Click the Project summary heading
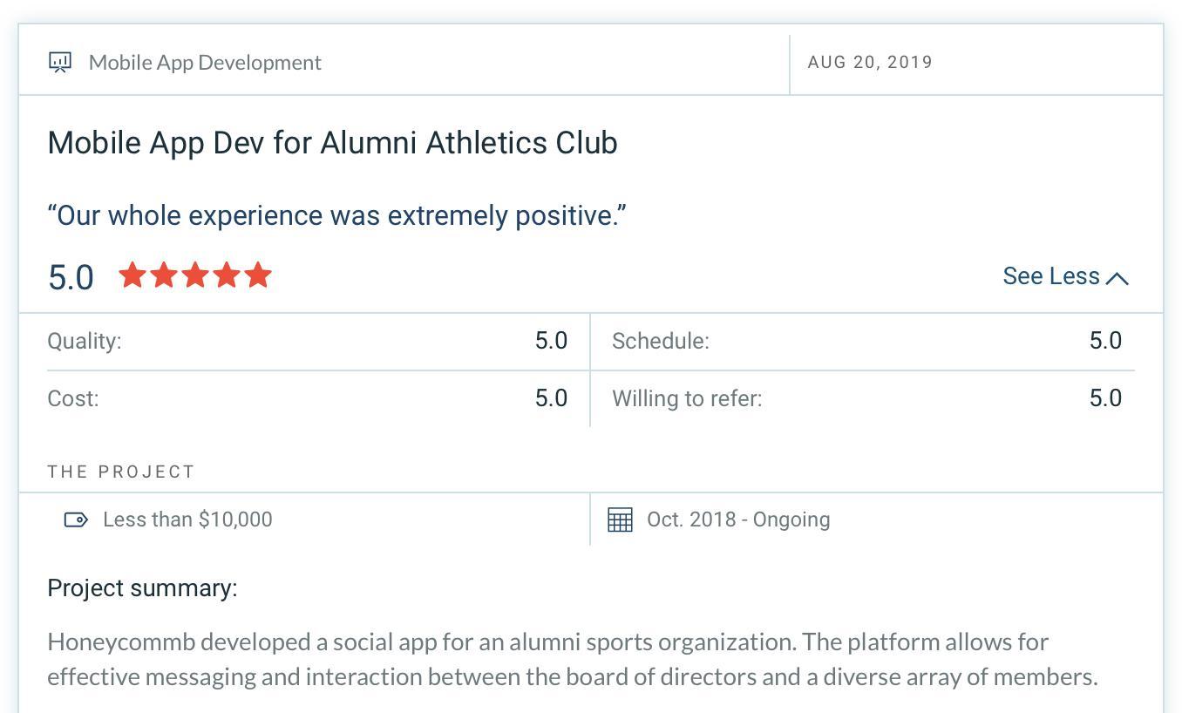The width and height of the screenshot is (1182, 713). pos(142,588)
